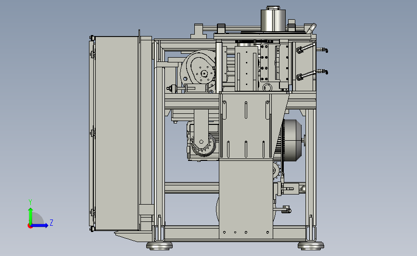
Task: Select the cylindrical motor on top of the machine
Action: click(273, 21)
